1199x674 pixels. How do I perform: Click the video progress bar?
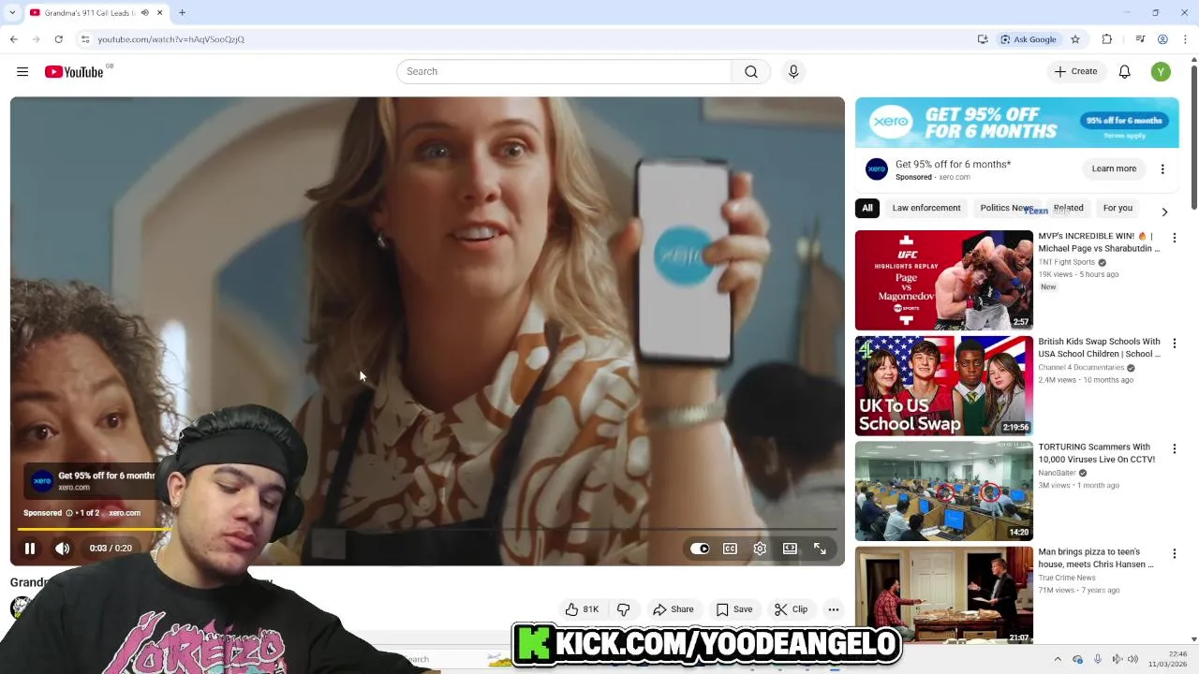point(427,530)
